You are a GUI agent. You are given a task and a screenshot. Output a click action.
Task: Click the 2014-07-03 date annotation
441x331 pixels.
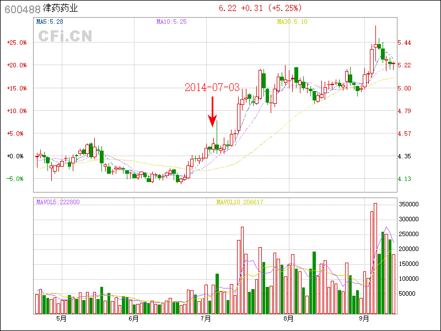212,87
